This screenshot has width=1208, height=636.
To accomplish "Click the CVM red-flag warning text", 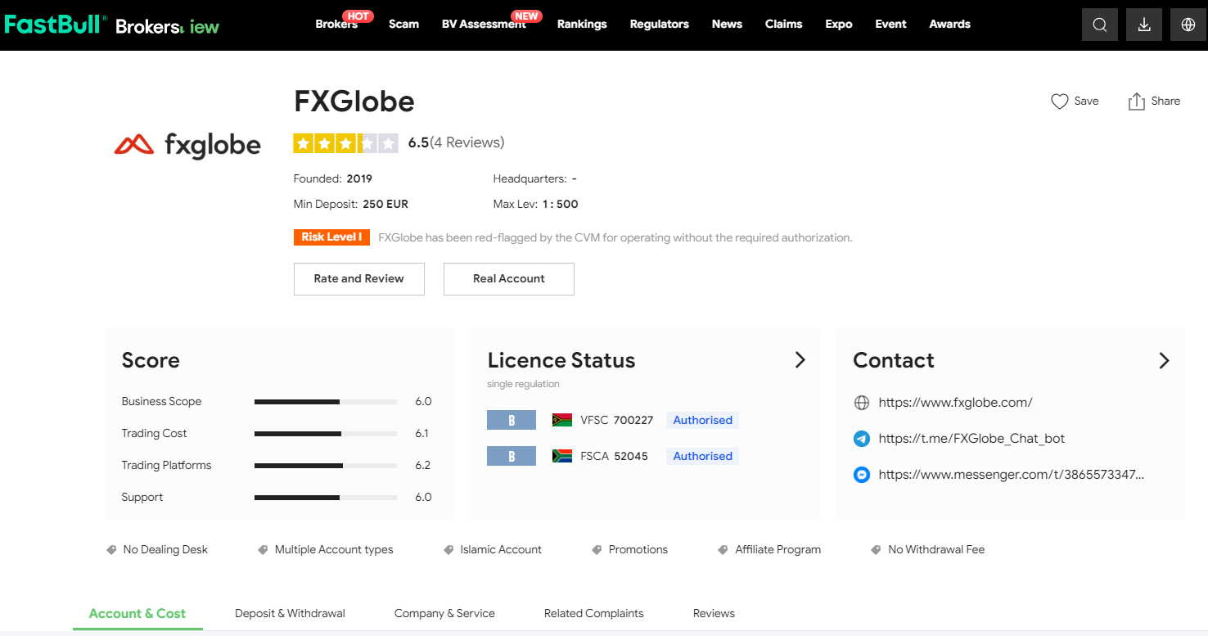I will click(615, 237).
